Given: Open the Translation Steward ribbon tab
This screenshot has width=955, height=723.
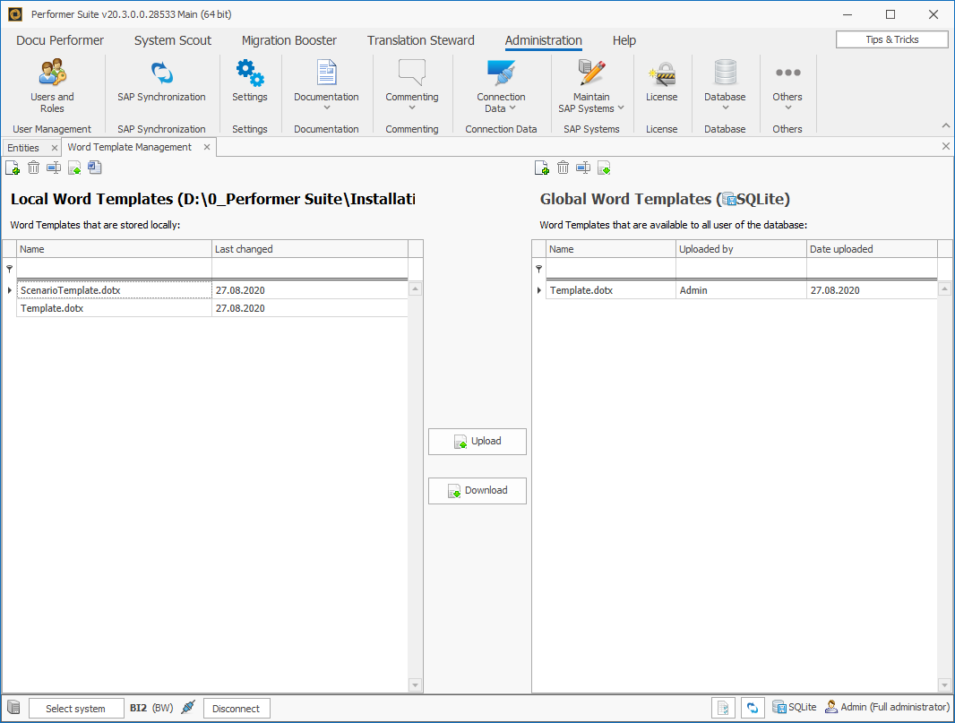Looking at the screenshot, I should (420, 40).
